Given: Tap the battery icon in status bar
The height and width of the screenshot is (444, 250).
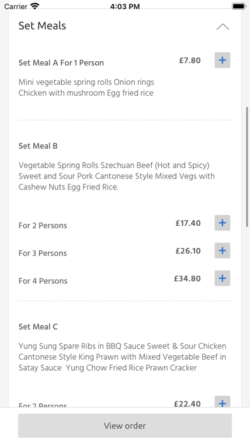Looking at the screenshot, I should tap(239, 6).
